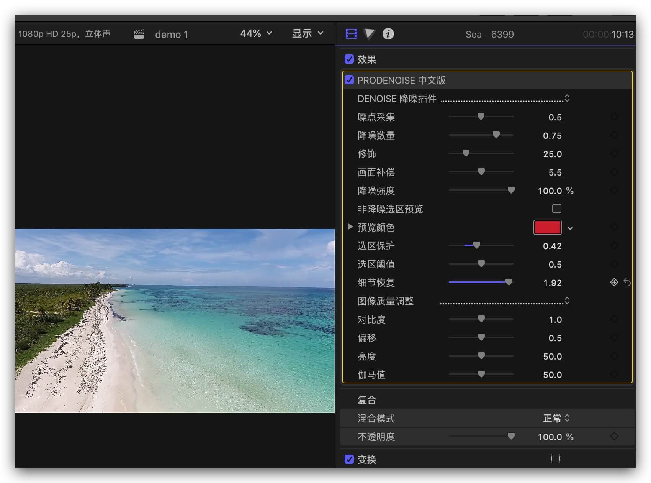Click the 1080p HD 25p, 立体声 format text
Screen dimensions: 651x483
(64, 34)
